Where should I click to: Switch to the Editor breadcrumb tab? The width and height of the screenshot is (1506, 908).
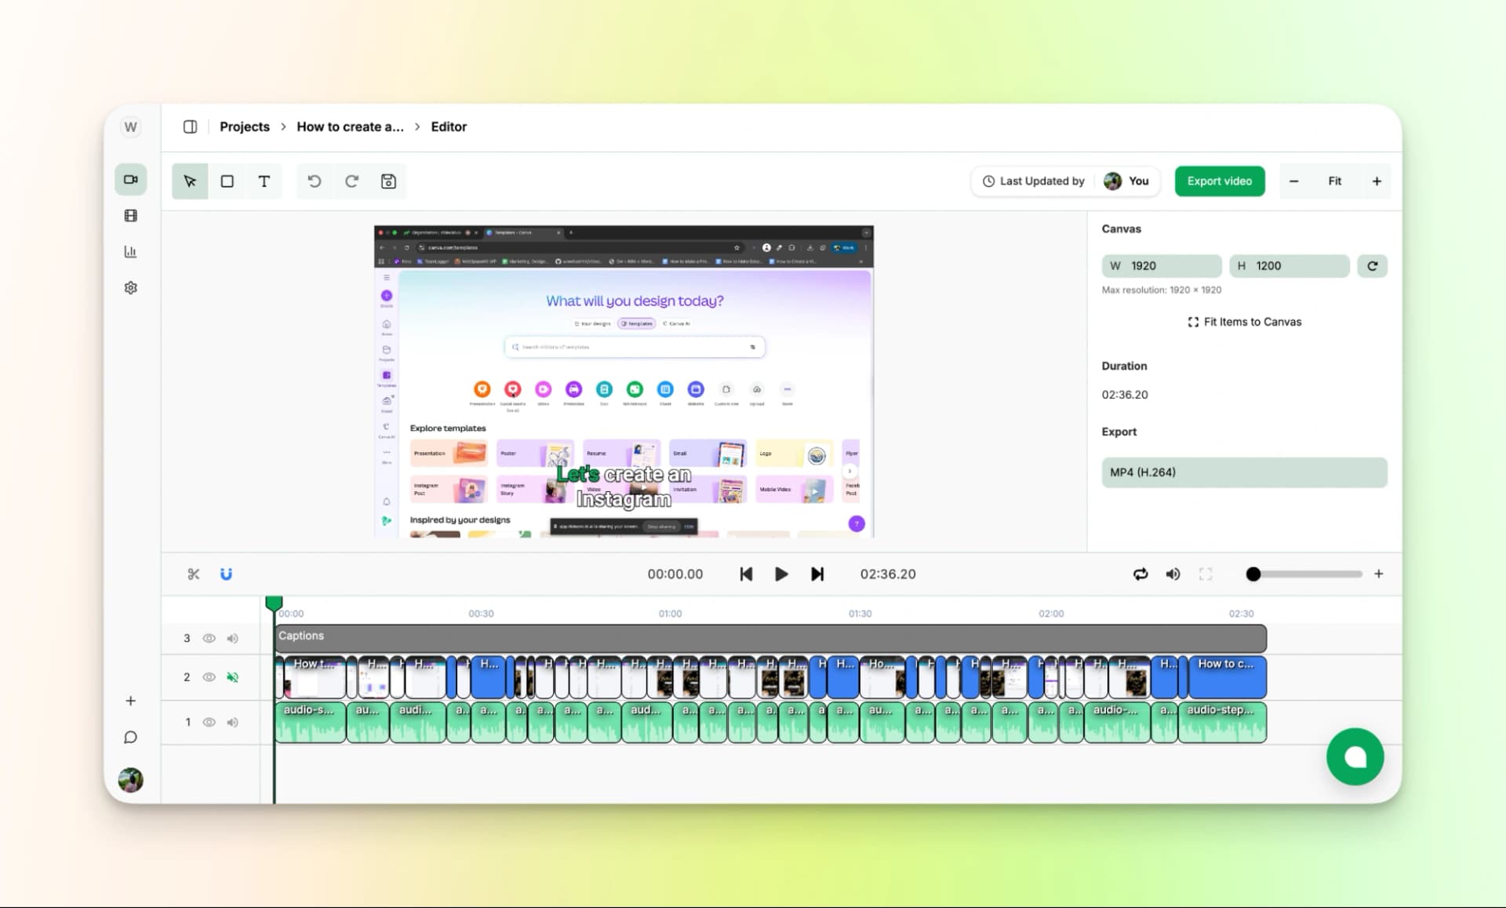coord(449,126)
